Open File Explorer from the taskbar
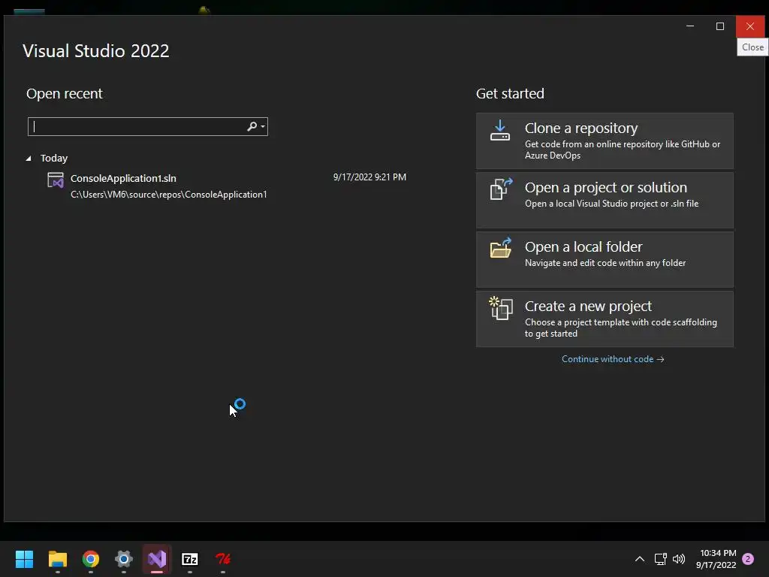 point(57,559)
